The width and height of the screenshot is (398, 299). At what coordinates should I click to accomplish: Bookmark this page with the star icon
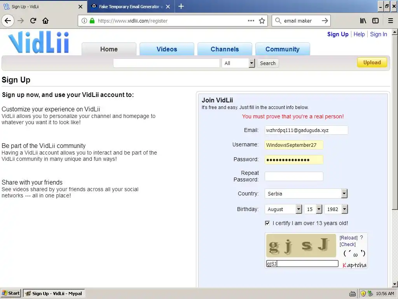point(262,21)
